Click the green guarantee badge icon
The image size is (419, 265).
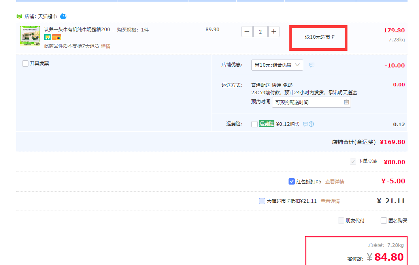[47, 37]
